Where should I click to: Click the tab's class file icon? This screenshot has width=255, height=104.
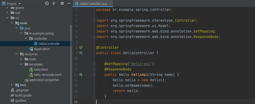pos(77,4)
